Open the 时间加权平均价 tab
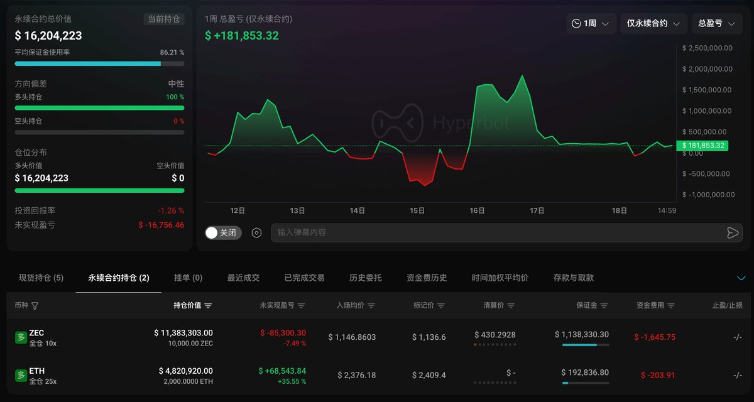 500,278
